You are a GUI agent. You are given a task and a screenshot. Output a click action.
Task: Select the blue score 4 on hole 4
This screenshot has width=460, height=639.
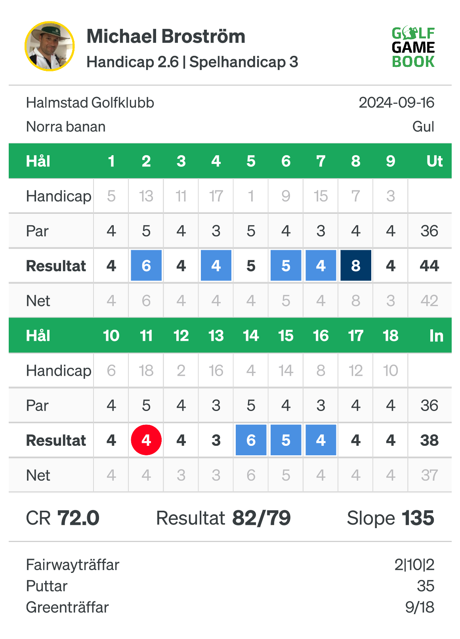point(216,265)
